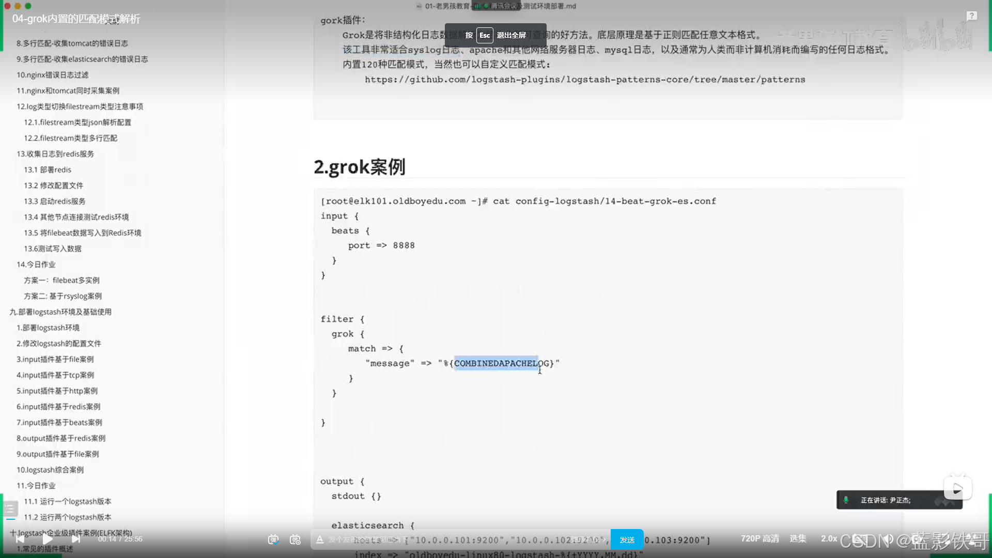This screenshot has width=992, height=558.
Task: Open danmaku settings icon
Action: tap(295, 539)
